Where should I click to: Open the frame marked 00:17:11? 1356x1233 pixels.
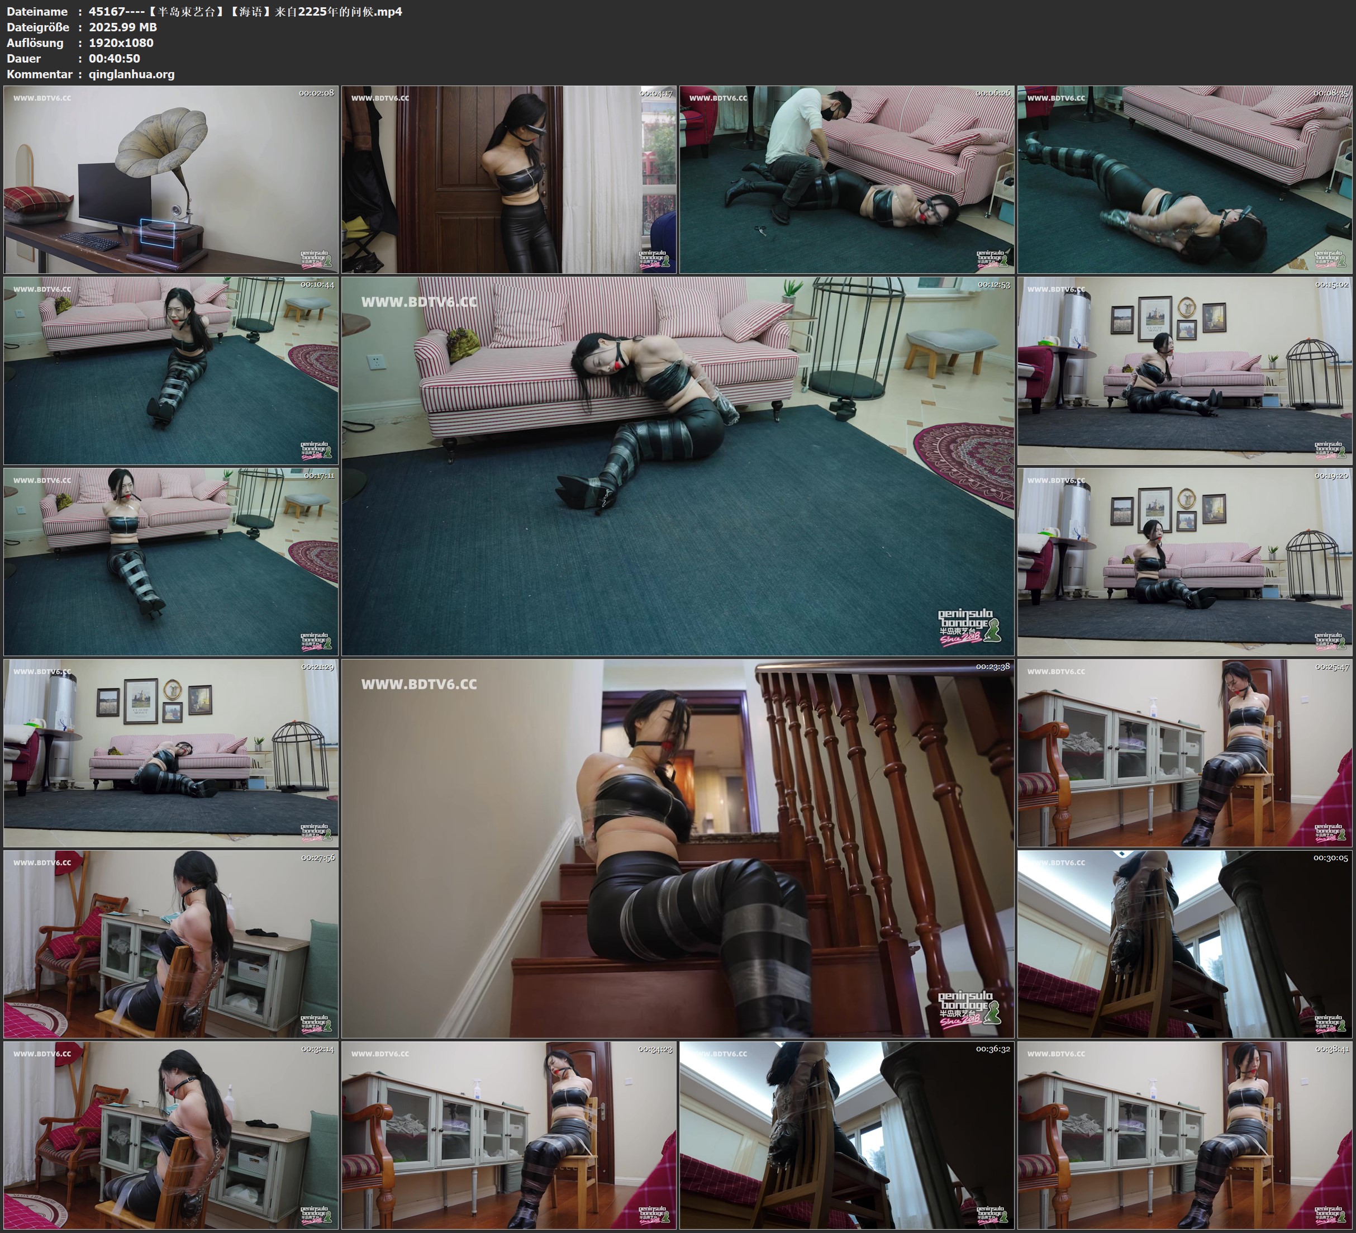coord(171,561)
